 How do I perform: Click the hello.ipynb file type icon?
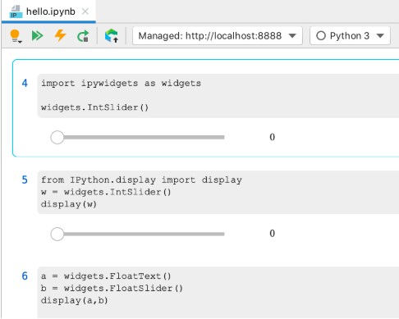[16, 11]
